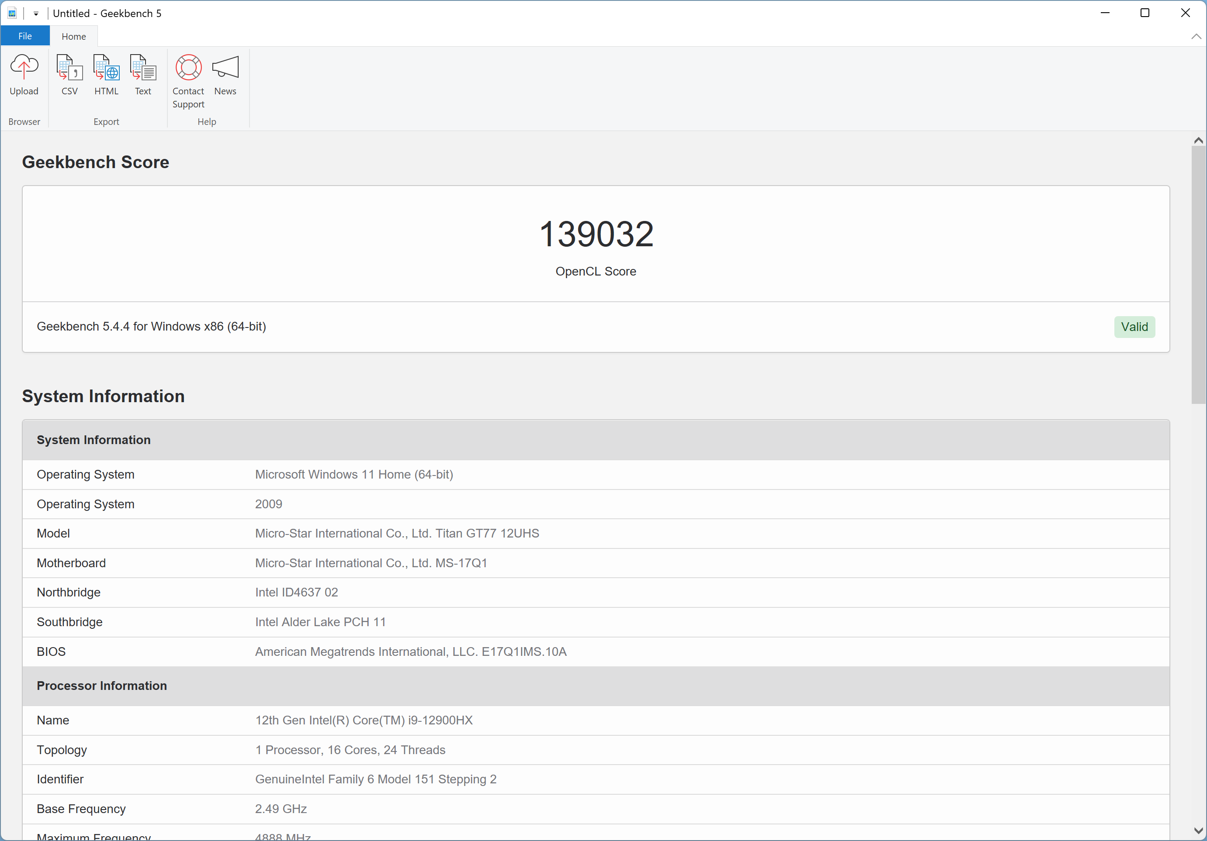Export results as CSV

69,67
